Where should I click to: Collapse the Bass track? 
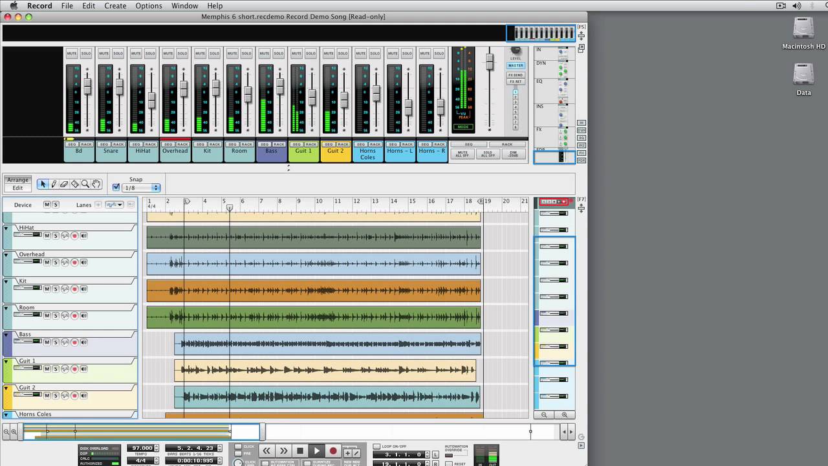pyautogui.click(x=6, y=335)
